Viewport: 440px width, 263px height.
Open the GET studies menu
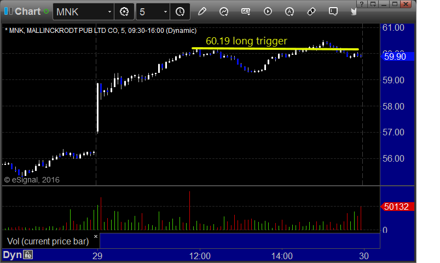[246, 12]
